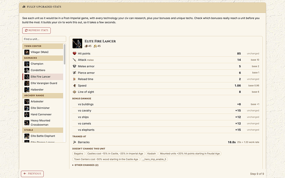Image resolution: width=285 pixels, height=178 pixels.
Task: Click Town Centers cost -50% wood chip
Action: pyautogui.click(x=106, y=159)
